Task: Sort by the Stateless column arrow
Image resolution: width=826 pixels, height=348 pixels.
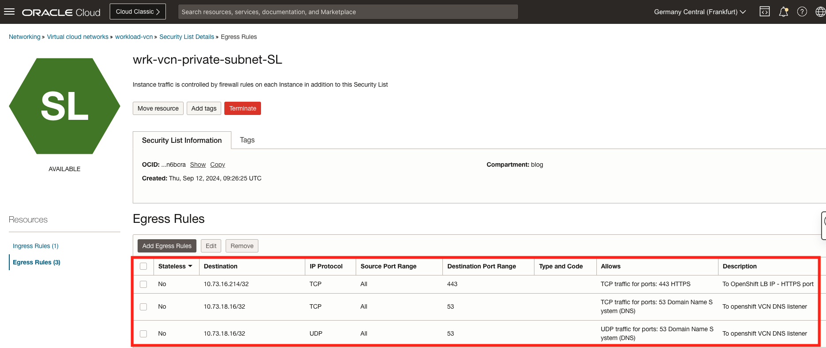Action: pyautogui.click(x=190, y=266)
